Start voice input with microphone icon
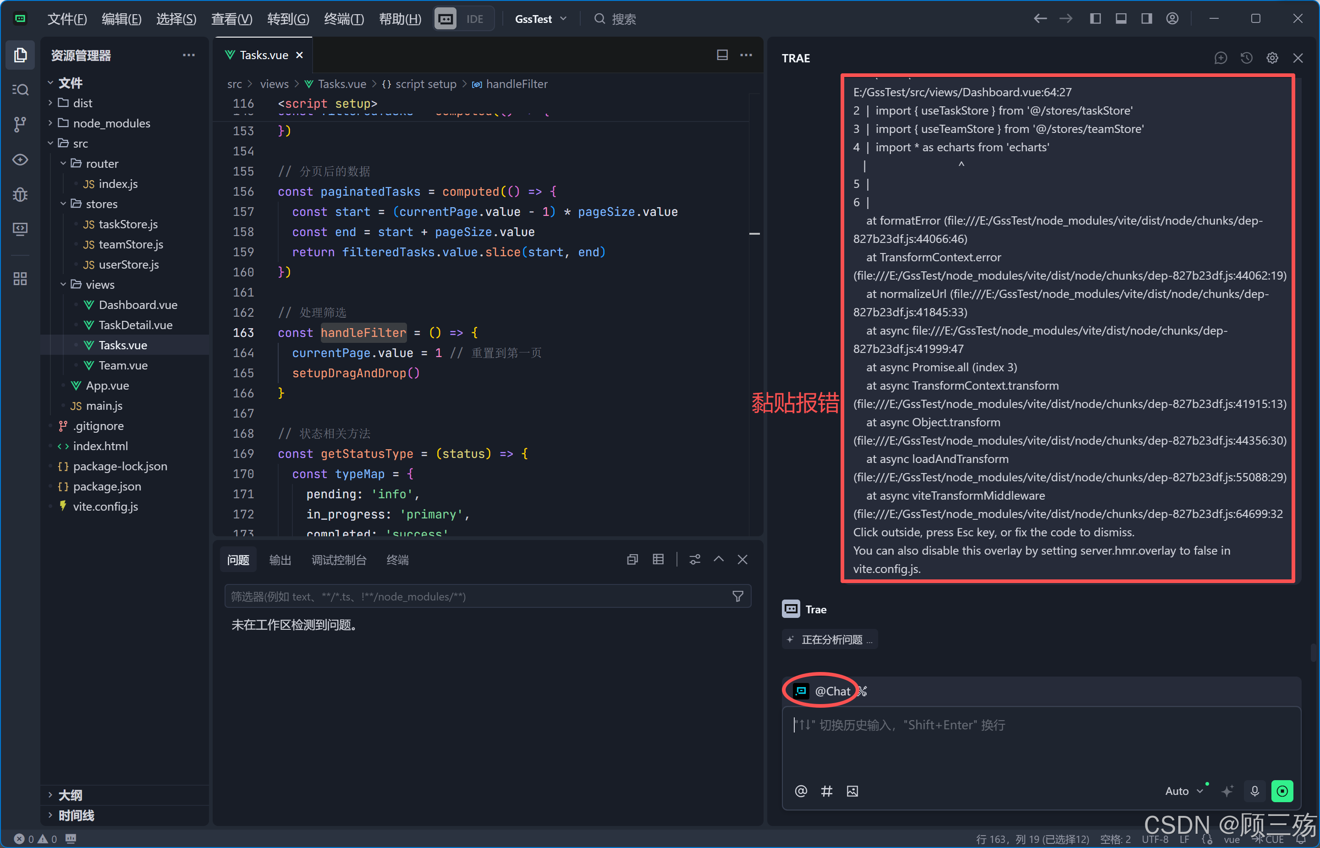This screenshot has height=848, width=1320. click(x=1254, y=791)
